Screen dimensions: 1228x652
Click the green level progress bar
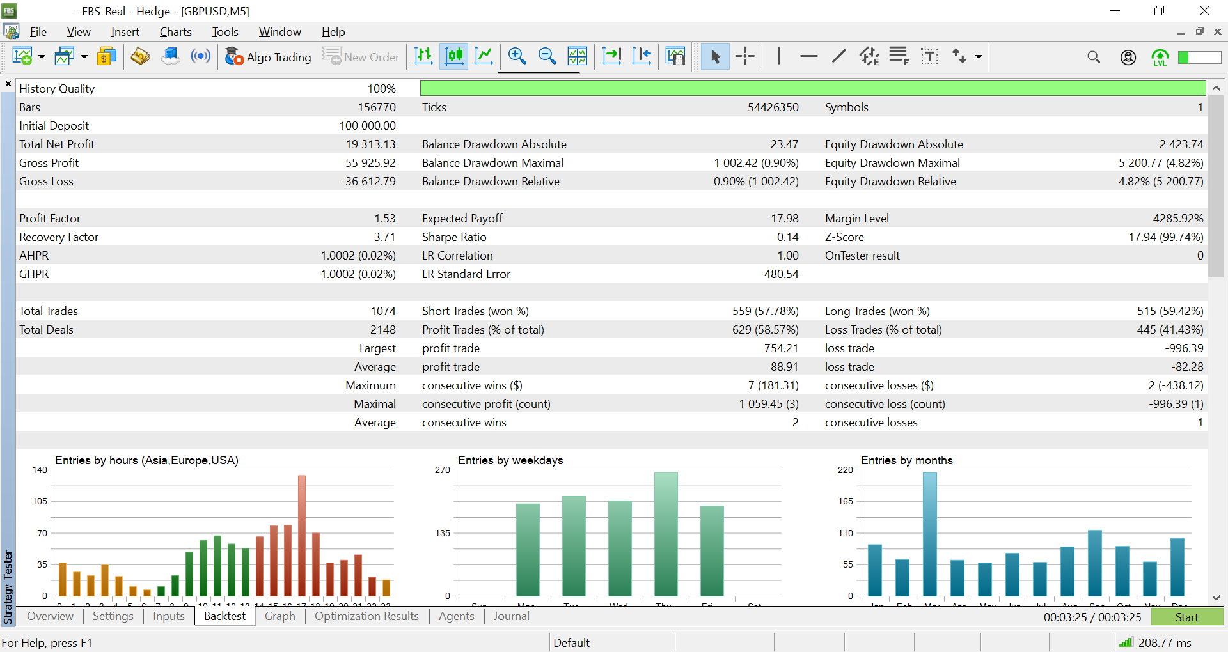coord(1200,58)
